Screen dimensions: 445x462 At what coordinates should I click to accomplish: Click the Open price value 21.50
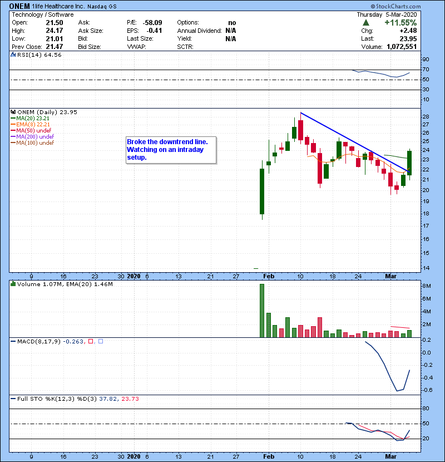pyautogui.click(x=55, y=23)
